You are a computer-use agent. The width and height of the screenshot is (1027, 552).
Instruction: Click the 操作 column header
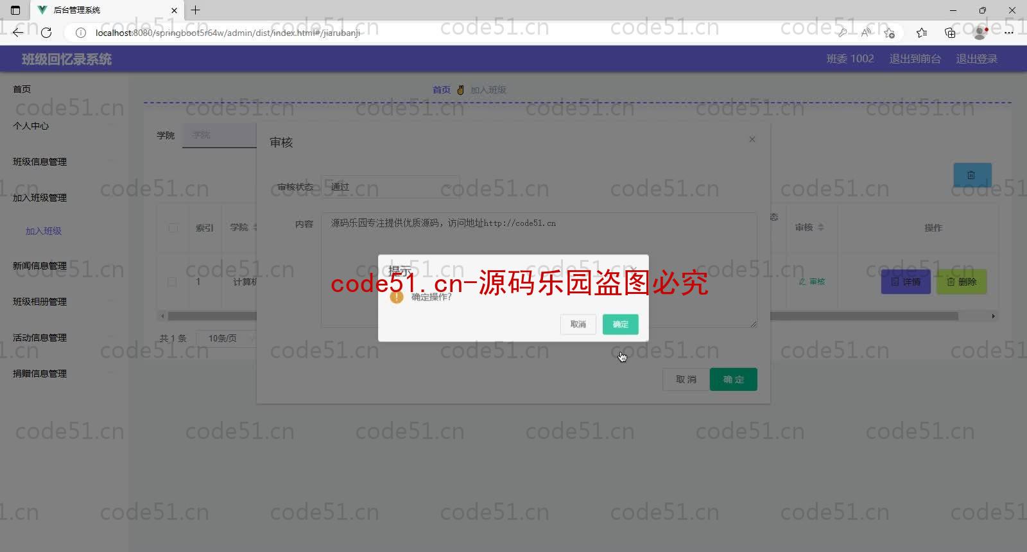pos(933,228)
